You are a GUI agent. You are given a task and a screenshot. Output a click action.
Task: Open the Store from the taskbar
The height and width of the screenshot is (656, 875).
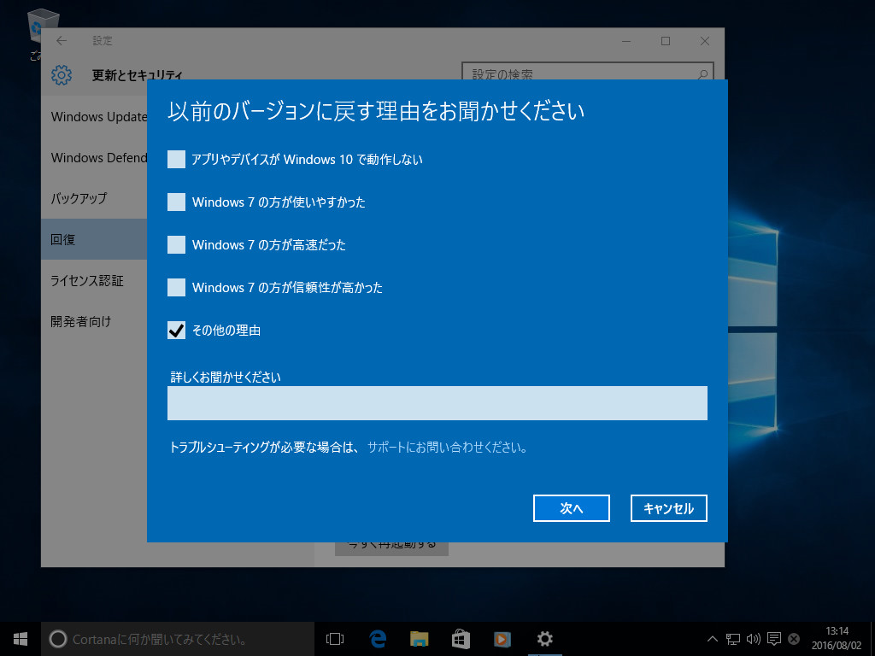[461, 639]
